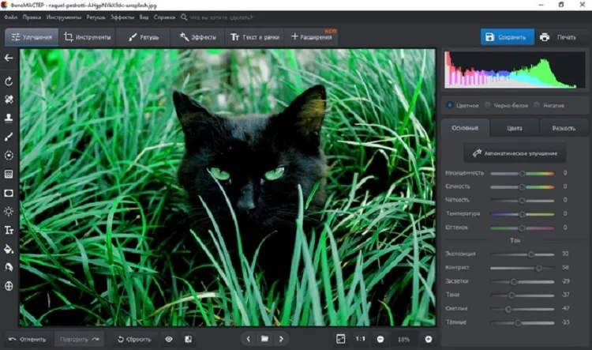Select the rotate tool in left sidebar
This screenshot has height=350, width=592.
[x=9, y=81]
